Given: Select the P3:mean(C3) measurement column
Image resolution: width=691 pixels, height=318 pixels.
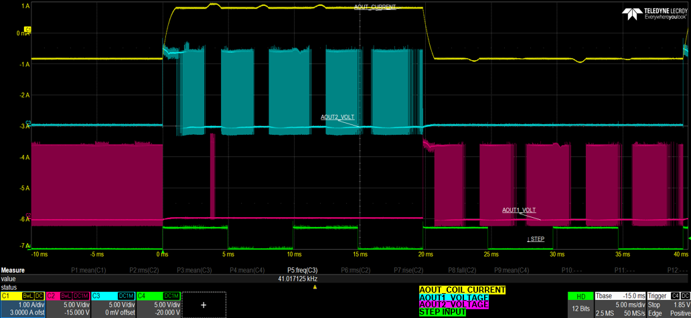Looking at the screenshot, I should click(x=196, y=271).
